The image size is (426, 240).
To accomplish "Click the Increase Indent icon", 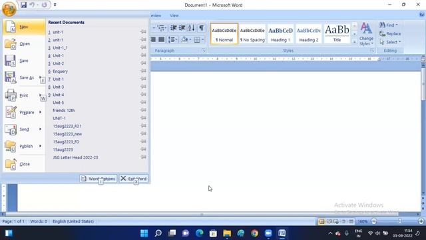I will tap(182, 28).
